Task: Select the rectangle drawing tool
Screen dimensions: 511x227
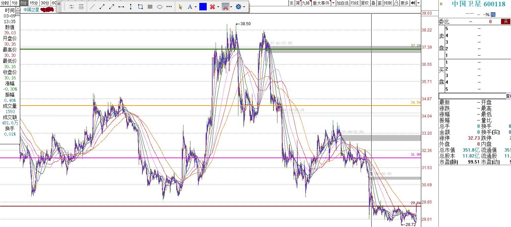Action: [140, 7]
